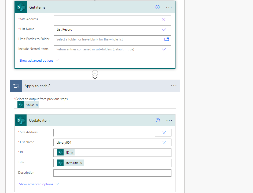The height and width of the screenshot is (193, 253).
Task: Select the Get items action title
Action: coord(37,7)
